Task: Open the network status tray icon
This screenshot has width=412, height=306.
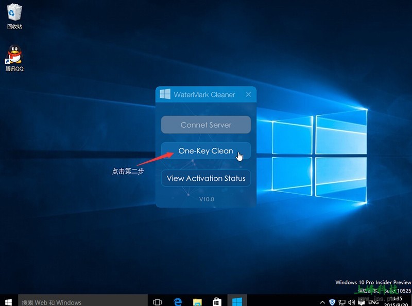Action: (342, 302)
